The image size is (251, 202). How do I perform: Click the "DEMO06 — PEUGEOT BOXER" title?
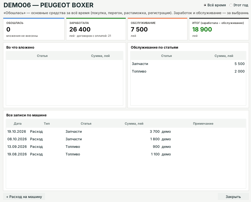point(49,5)
